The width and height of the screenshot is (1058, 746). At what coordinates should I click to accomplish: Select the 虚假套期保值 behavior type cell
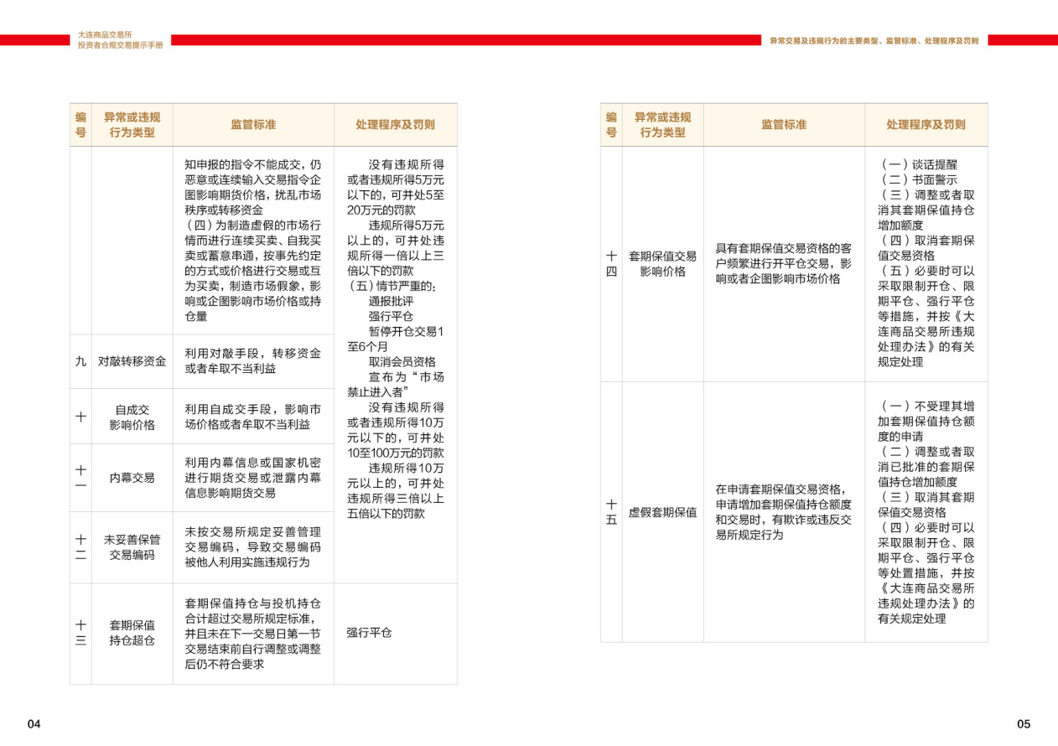[x=662, y=512]
